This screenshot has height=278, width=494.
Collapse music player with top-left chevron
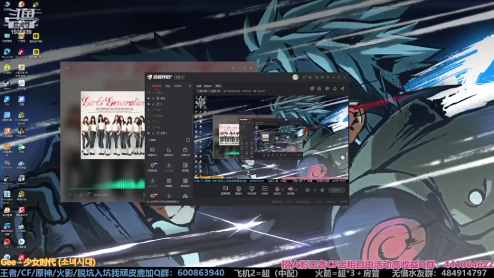[67, 68]
